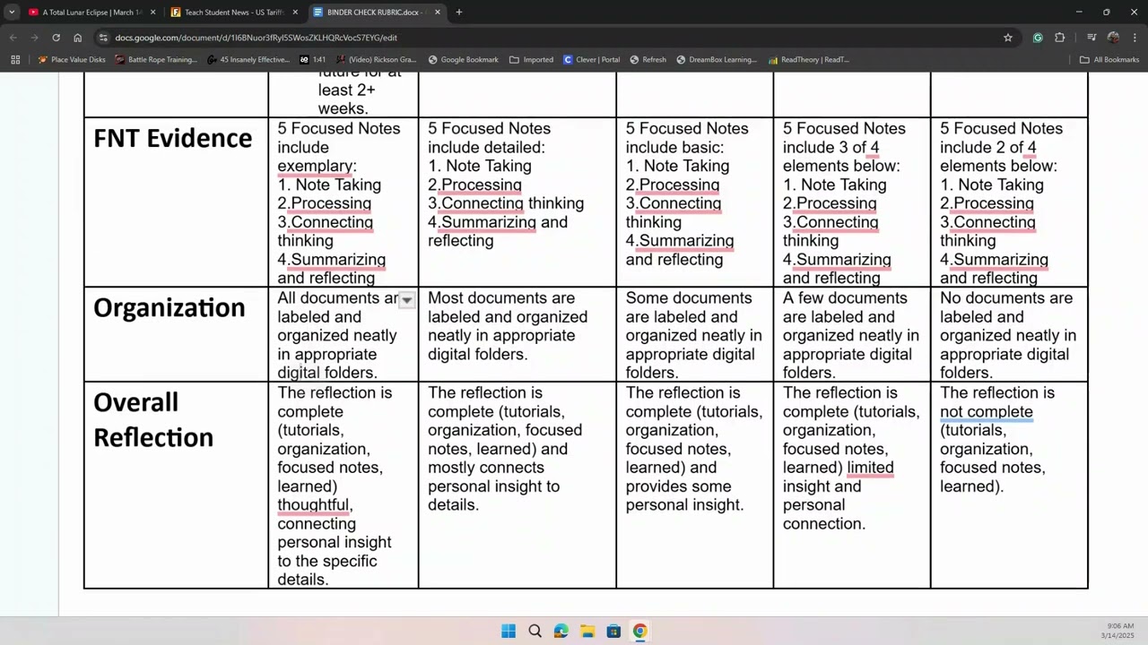
Task: Click the underlined phrase 'not complete'
Action: click(x=987, y=412)
